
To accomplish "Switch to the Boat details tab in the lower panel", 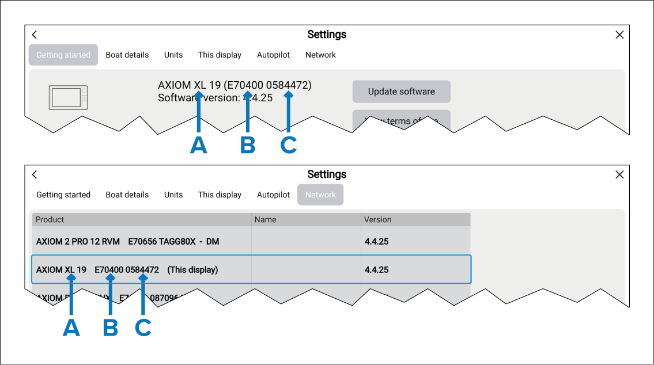I will [x=127, y=195].
